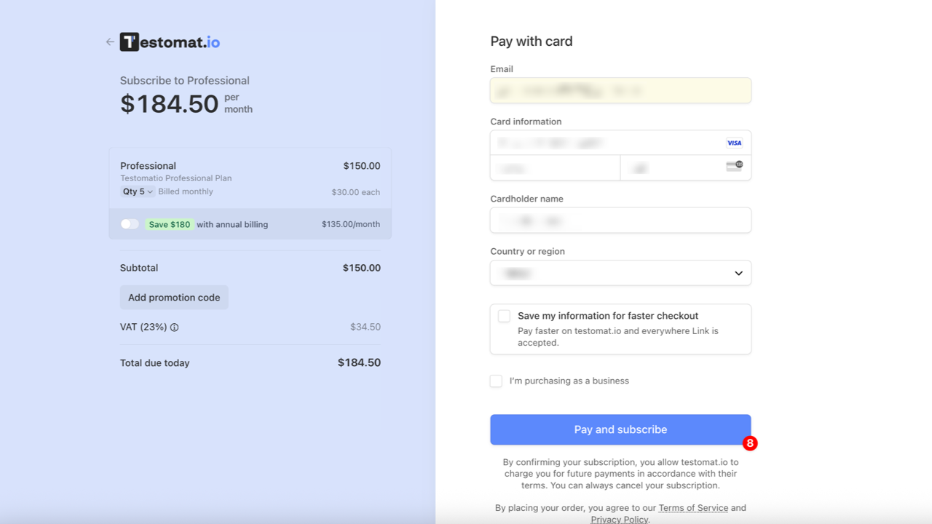This screenshot has width=932, height=524.
Task: Click the Email input field
Action: [x=620, y=90]
